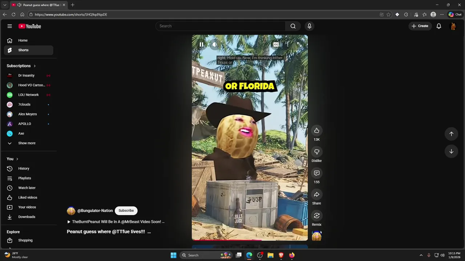Open a new browser tab

(x=73, y=5)
